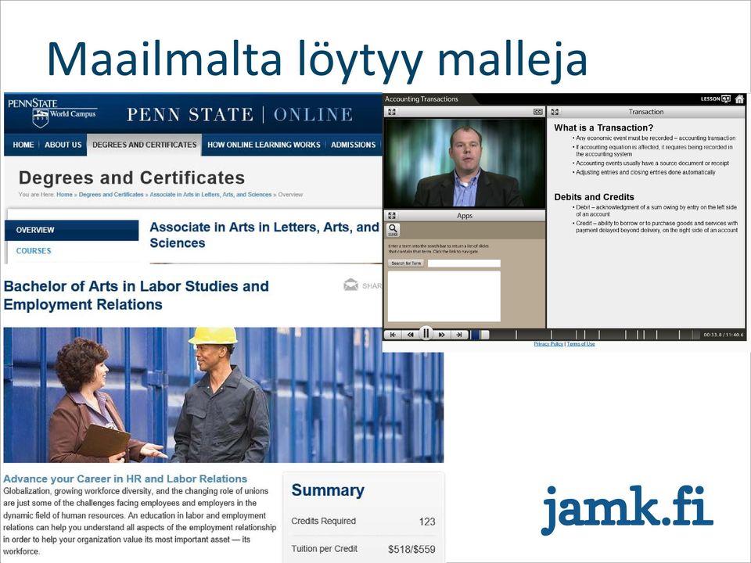
Task: Click the Bachelor of Arts in Labor Studies heading
Action: pos(136,296)
